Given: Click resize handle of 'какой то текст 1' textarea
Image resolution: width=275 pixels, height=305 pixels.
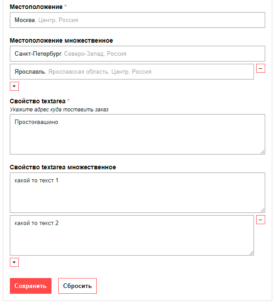Looking at the screenshot, I should point(262,210).
